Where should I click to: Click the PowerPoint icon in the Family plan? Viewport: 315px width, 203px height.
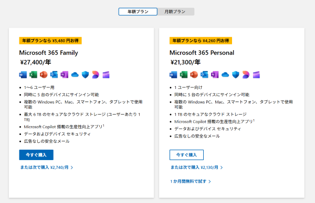[x=44, y=75]
